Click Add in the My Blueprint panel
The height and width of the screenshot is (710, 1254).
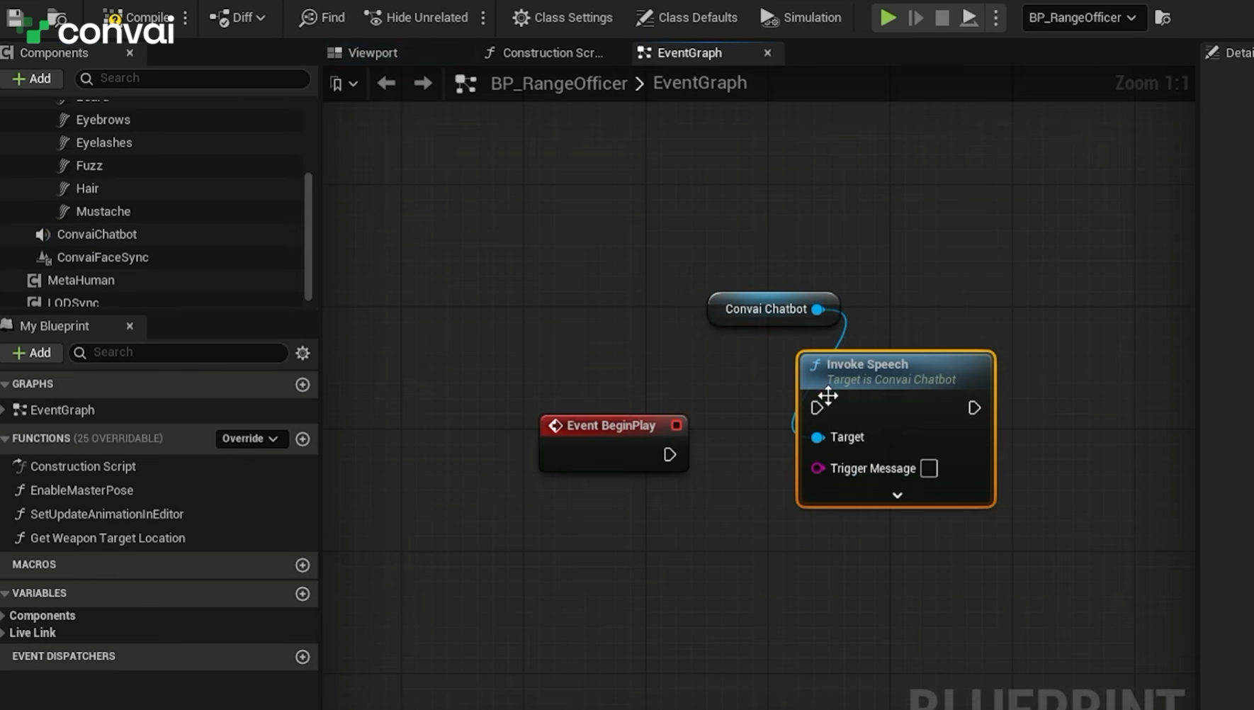pos(32,353)
